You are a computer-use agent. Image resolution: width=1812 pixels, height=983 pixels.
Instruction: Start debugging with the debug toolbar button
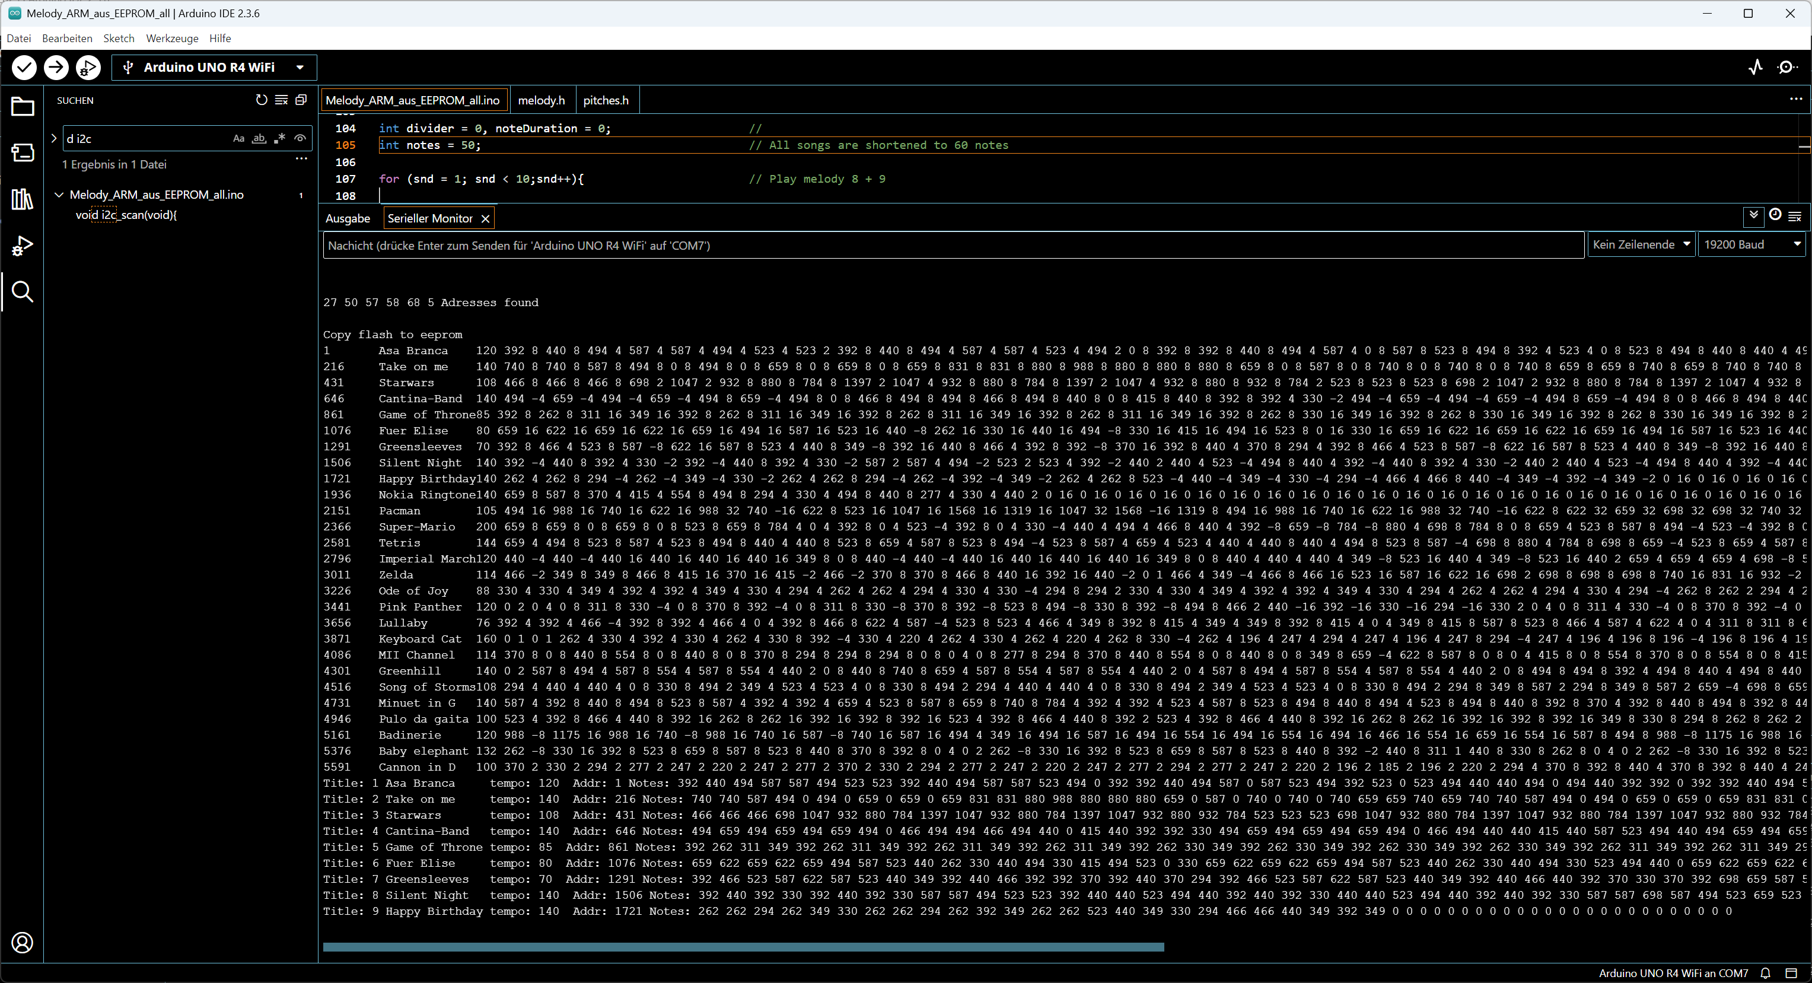[88, 68]
